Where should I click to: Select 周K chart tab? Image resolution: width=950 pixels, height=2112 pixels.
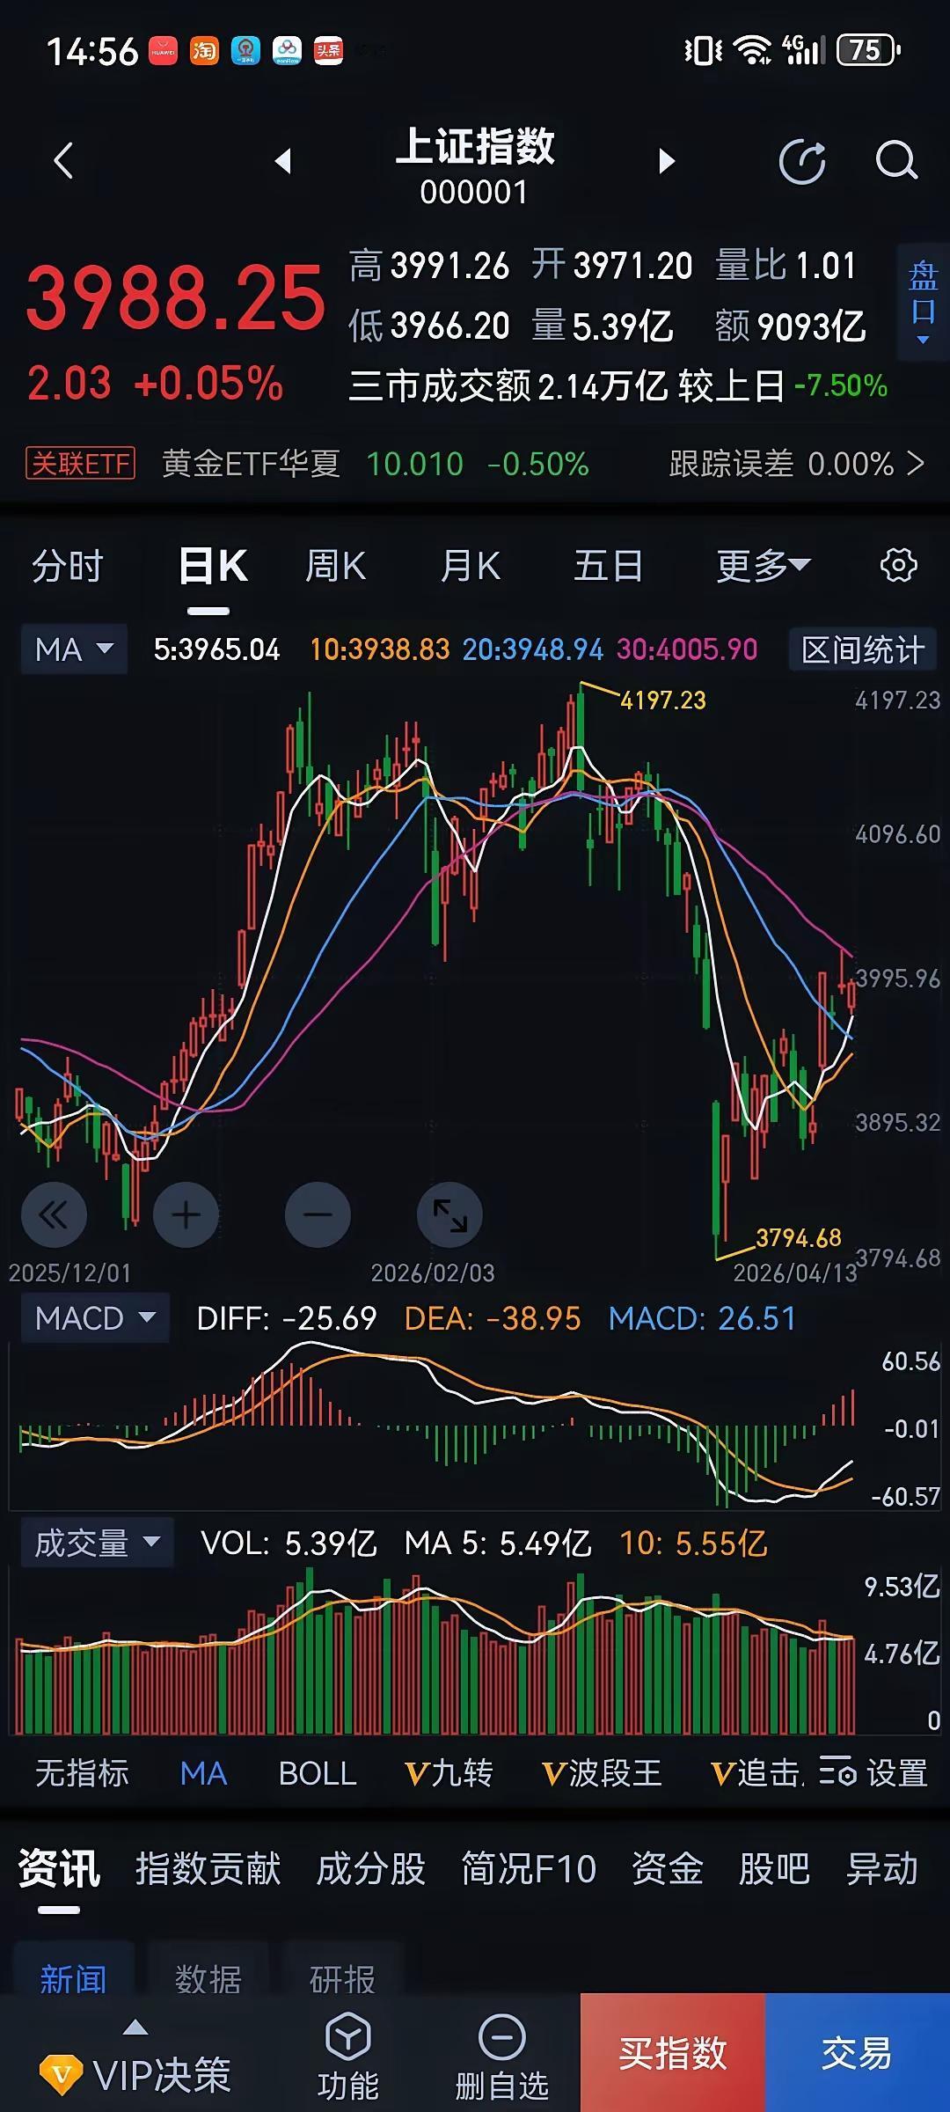click(335, 566)
